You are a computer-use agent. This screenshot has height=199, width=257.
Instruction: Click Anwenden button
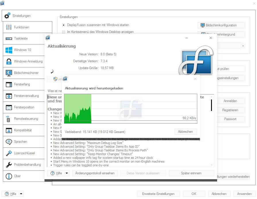click(x=244, y=194)
